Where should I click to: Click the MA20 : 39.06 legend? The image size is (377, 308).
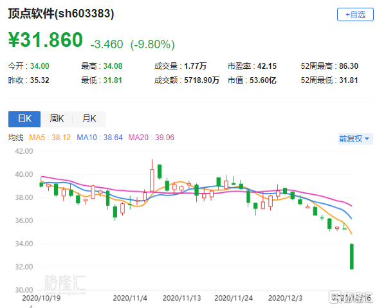click(x=151, y=138)
